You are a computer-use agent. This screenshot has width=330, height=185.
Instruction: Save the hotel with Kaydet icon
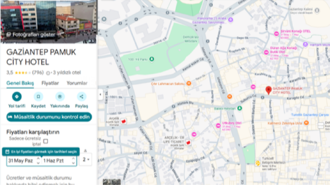38,97
